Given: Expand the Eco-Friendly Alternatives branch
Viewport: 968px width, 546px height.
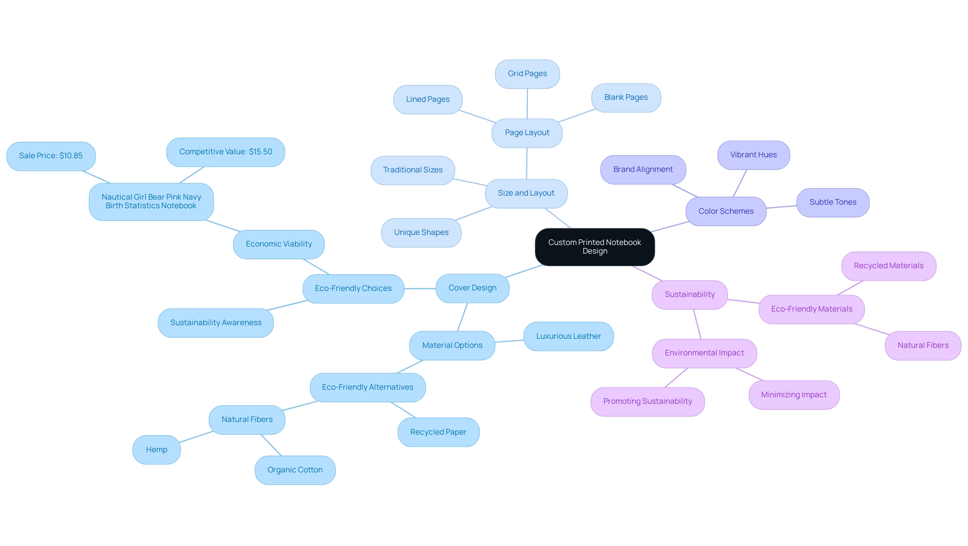Looking at the screenshot, I should click(x=367, y=386).
